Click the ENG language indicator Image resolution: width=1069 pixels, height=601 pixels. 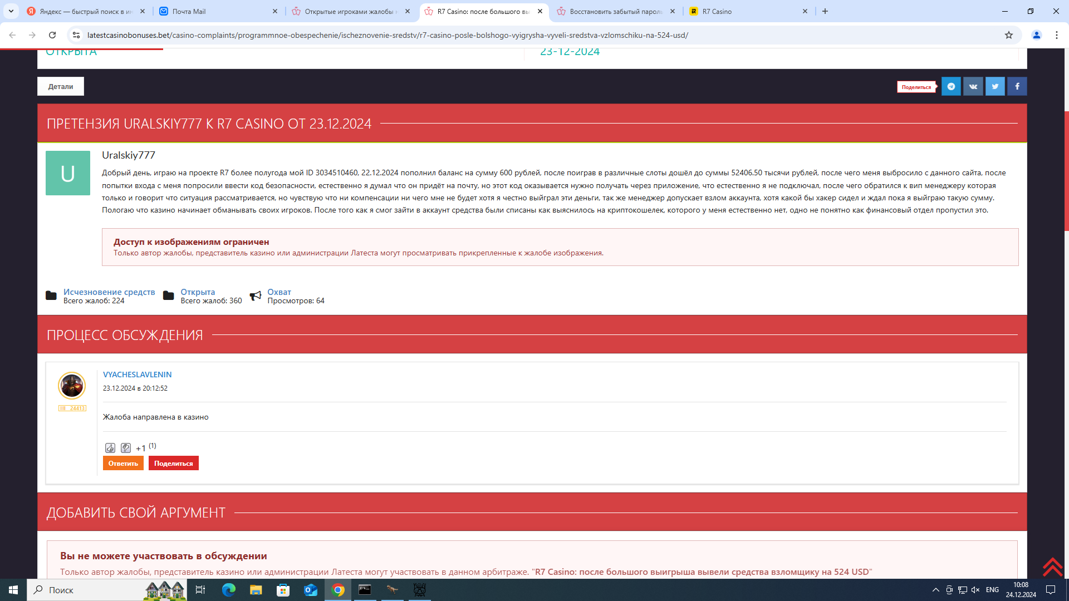[992, 590]
